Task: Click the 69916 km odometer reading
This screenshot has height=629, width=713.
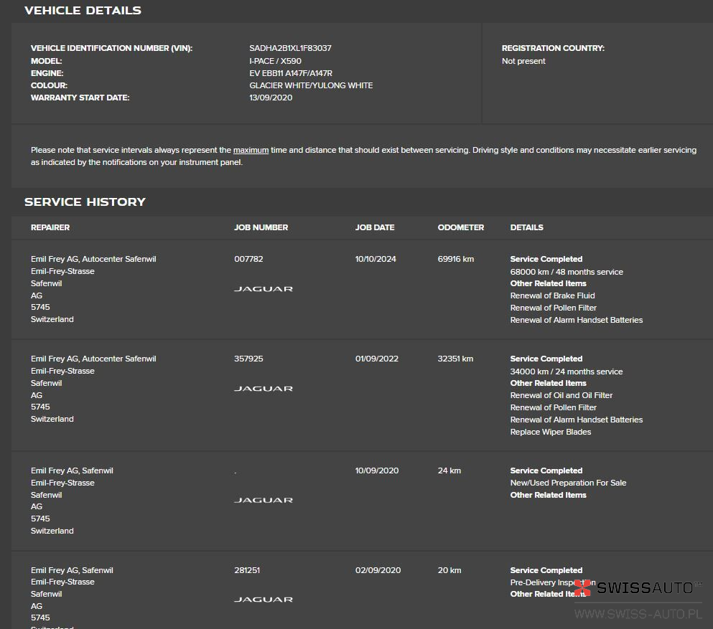Action: pos(455,259)
